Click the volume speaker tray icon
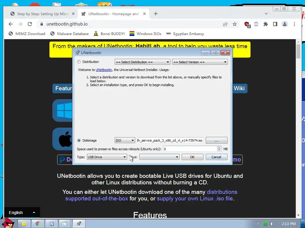The height and width of the screenshot is (228, 305). [273, 224]
